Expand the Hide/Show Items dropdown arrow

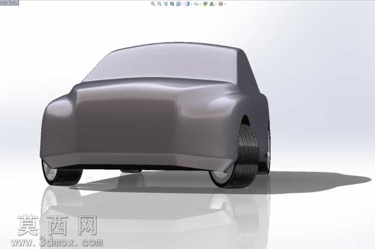tap(200, 4)
